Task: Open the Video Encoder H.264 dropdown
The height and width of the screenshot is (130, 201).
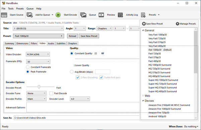Action: 38,54
